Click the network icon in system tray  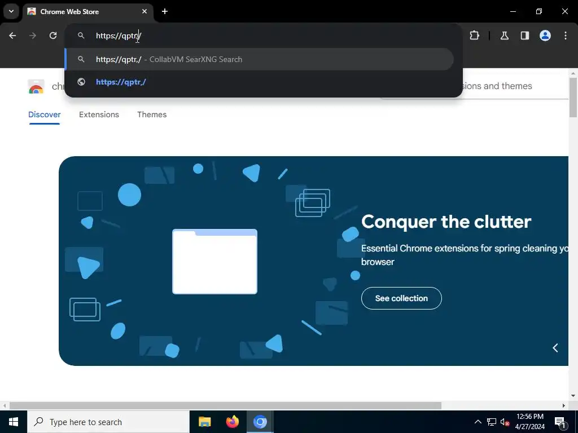click(x=492, y=422)
